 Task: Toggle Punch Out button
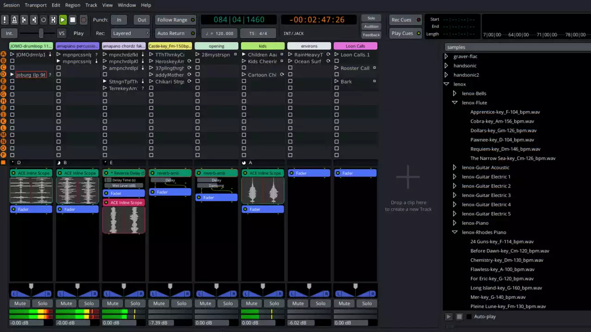(x=142, y=20)
